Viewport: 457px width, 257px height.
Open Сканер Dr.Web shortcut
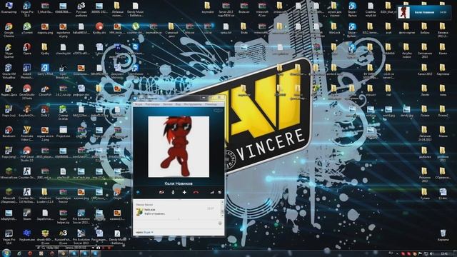63,113
